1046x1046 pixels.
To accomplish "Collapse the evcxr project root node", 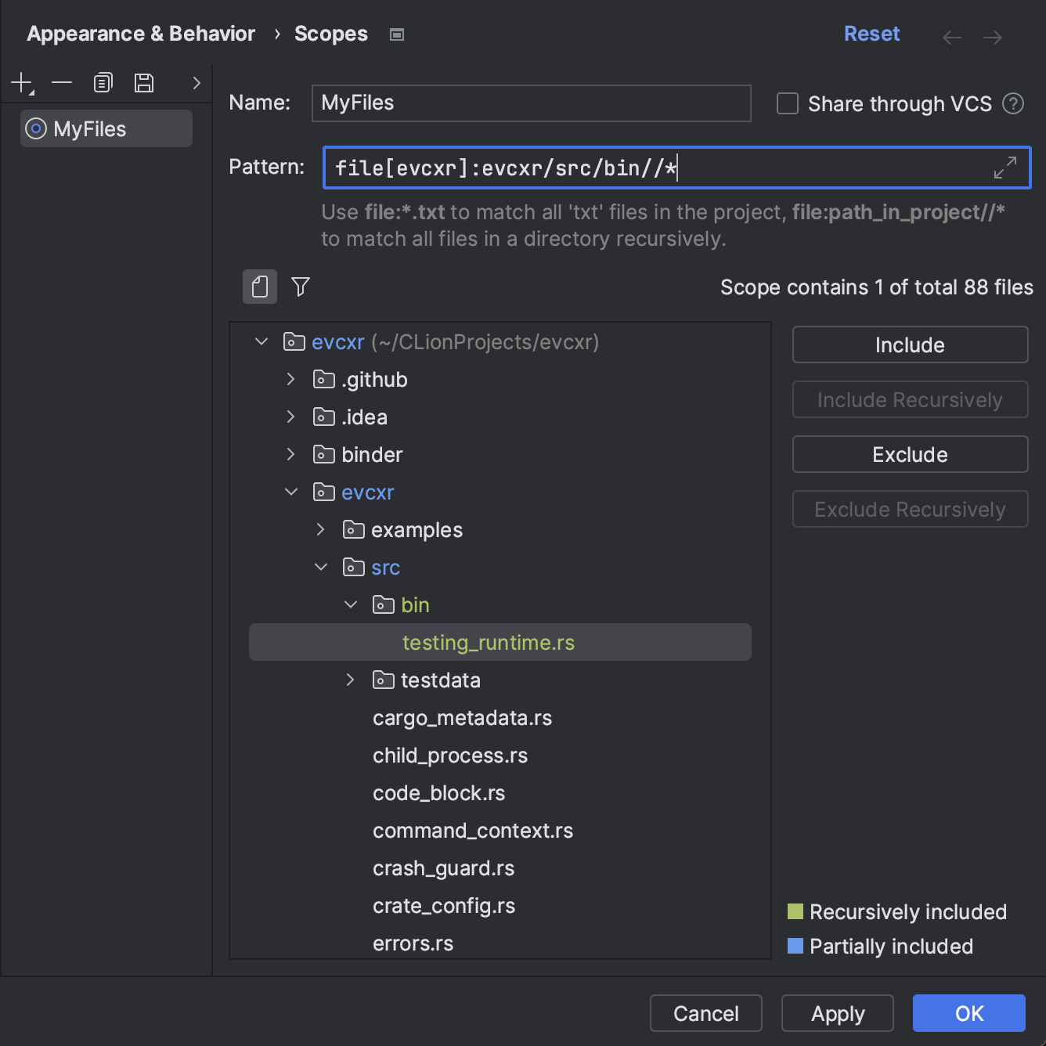I will tap(261, 342).
